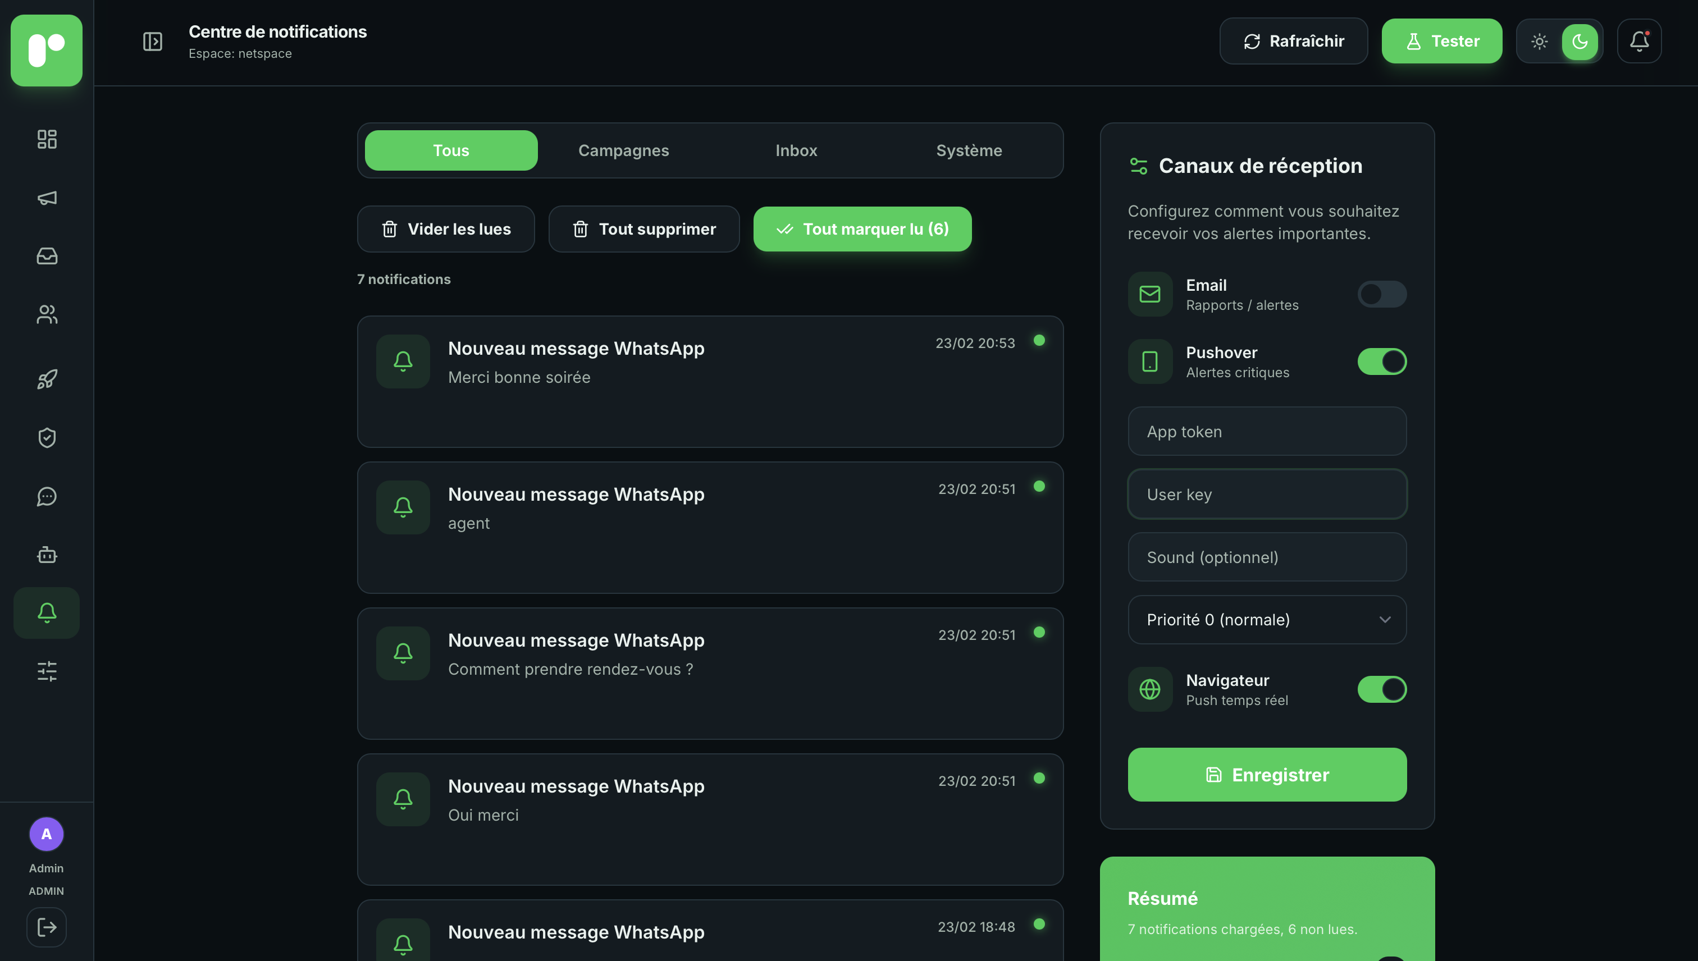Disable the Pushover alerts toggle
This screenshot has height=961, width=1698.
(1382, 361)
